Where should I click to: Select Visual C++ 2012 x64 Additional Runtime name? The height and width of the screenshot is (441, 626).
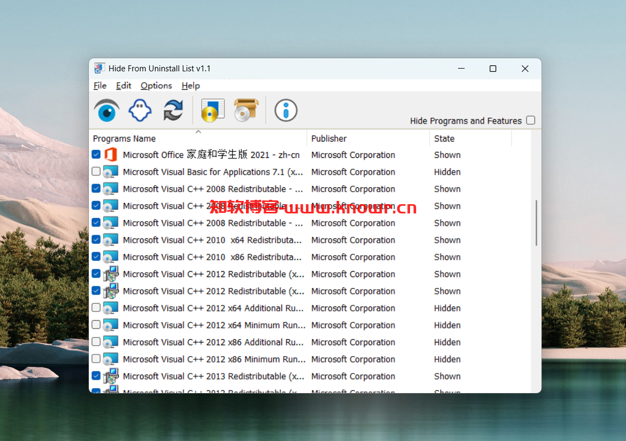213,308
